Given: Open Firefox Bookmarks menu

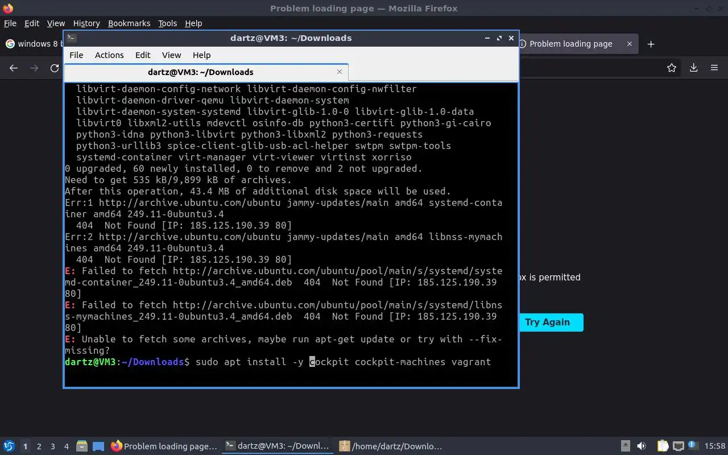Looking at the screenshot, I should coord(129,23).
